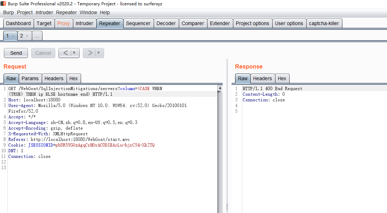
Task: Click the request/response pane splitter handle
Action: point(227,207)
